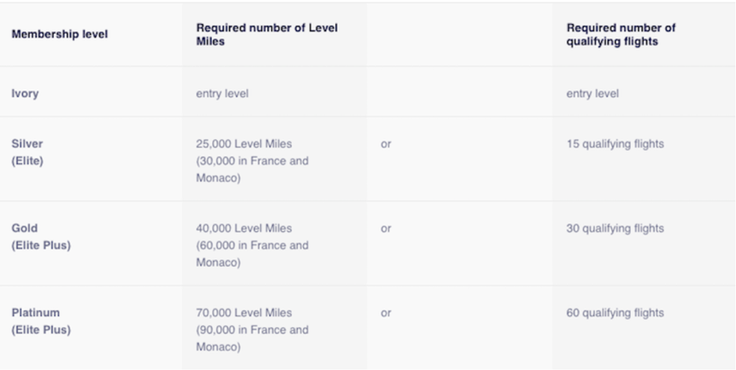Click the Ivory 'entry level' Level Miles cell
The width and height of the screenshot is (736, 370).
[223, 93]
